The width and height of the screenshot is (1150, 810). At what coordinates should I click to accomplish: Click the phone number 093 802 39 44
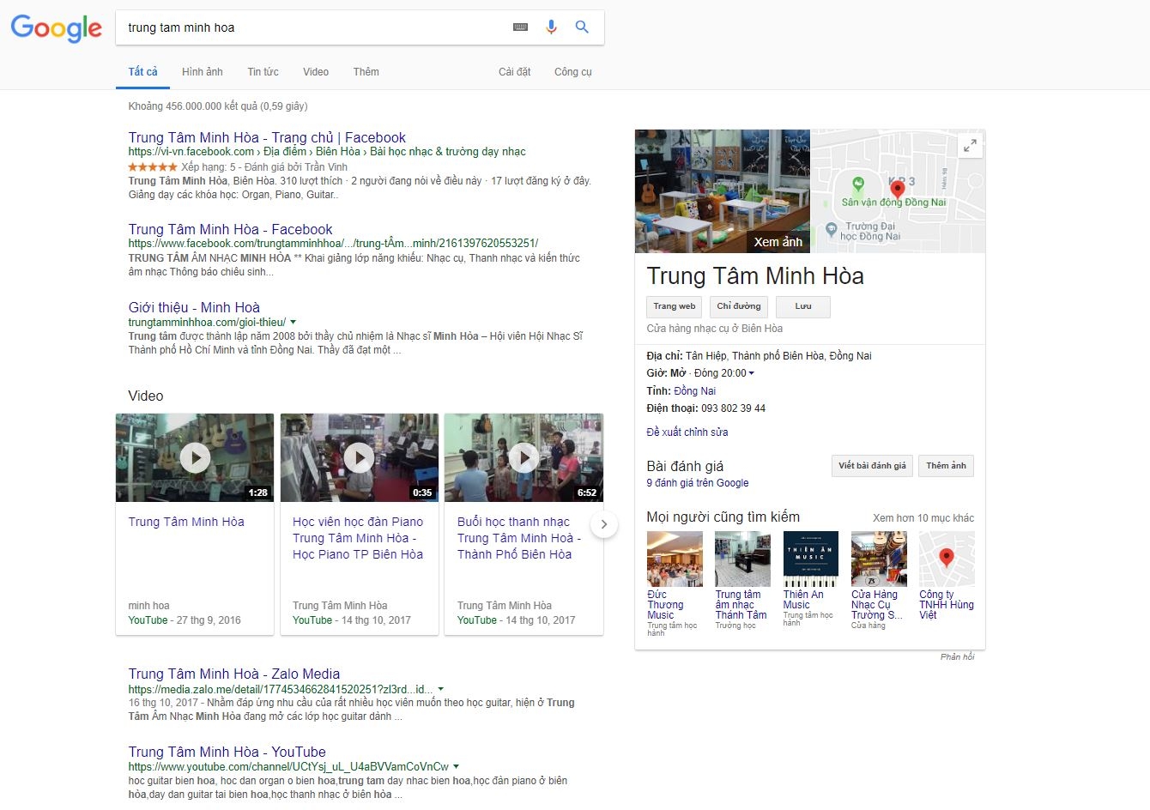[733, 408]
